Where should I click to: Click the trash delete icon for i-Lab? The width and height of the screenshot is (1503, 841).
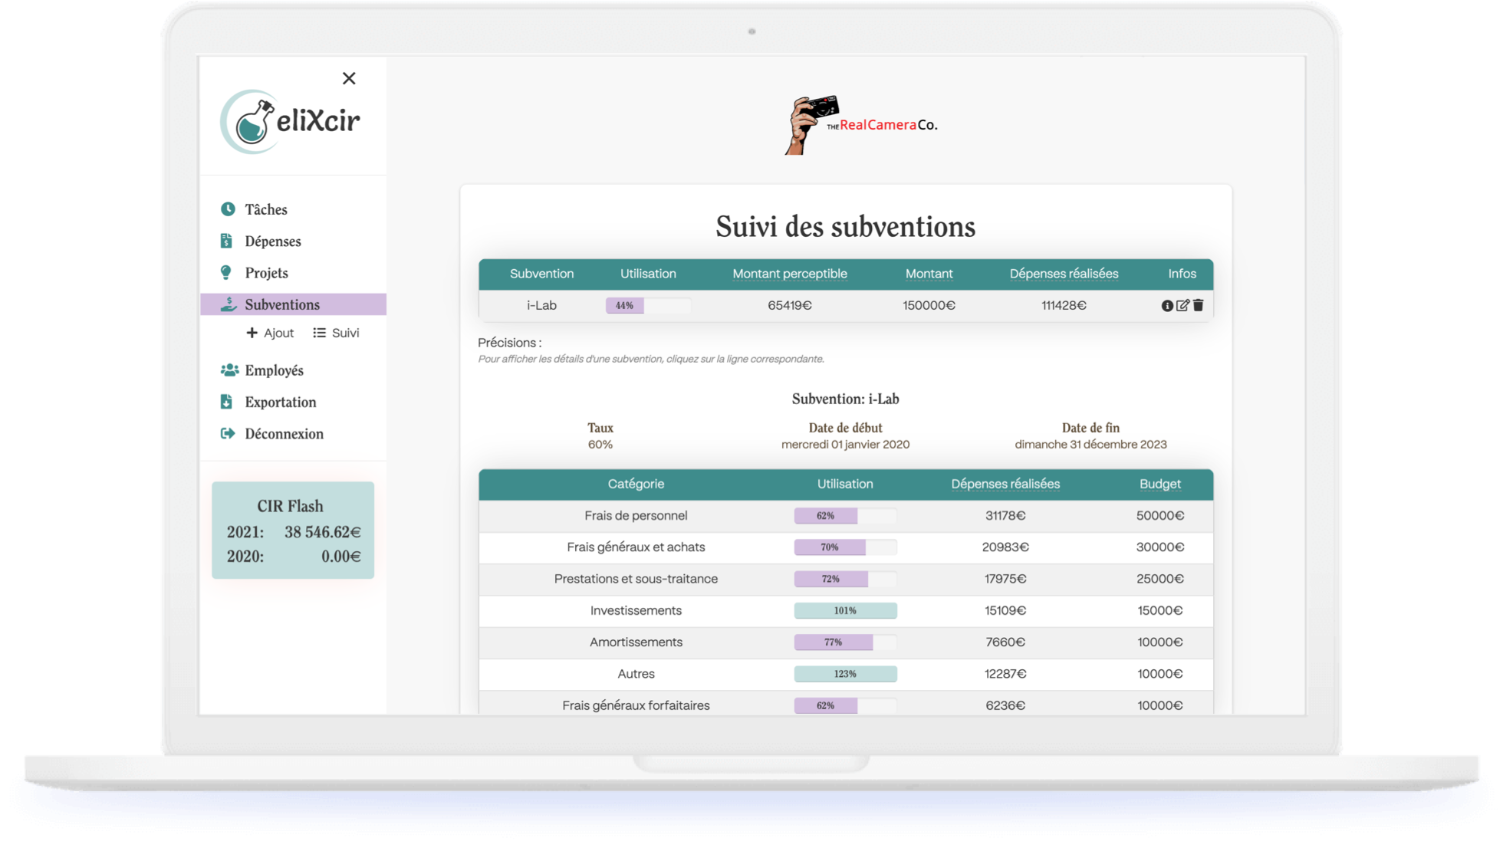pos(1199,305)
